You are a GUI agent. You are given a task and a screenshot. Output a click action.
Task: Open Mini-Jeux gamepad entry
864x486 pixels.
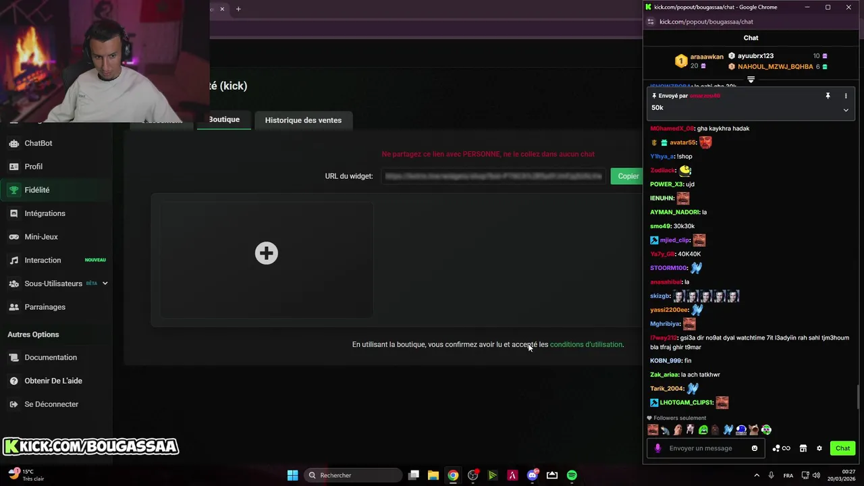coord(41,237)
